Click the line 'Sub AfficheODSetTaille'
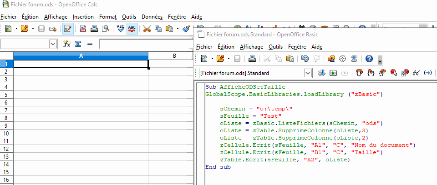The width and height of the screenshot is (437, 185). 245,87
